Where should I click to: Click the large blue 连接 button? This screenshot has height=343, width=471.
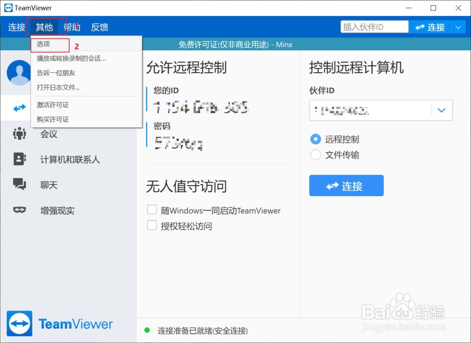tap(346, 186)
